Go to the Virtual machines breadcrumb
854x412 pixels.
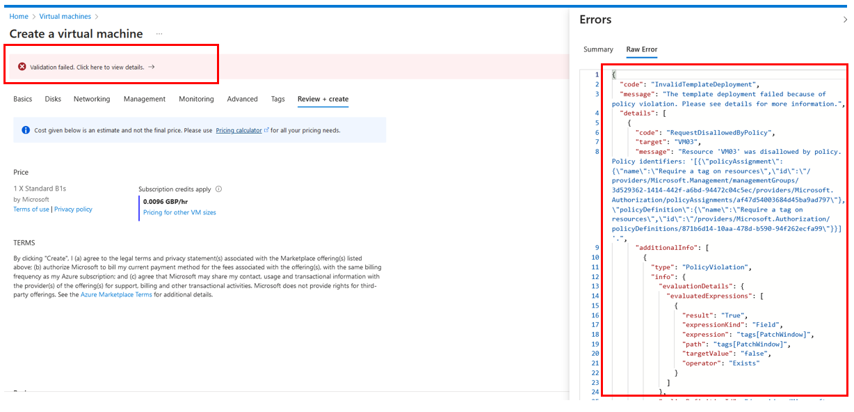pyautogui.click(x=64, y=16)
